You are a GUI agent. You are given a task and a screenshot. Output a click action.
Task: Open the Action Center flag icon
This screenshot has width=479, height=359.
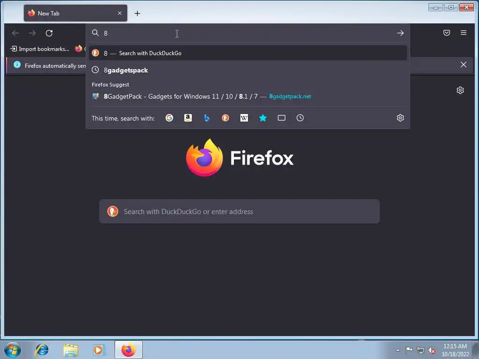point(409,350)
